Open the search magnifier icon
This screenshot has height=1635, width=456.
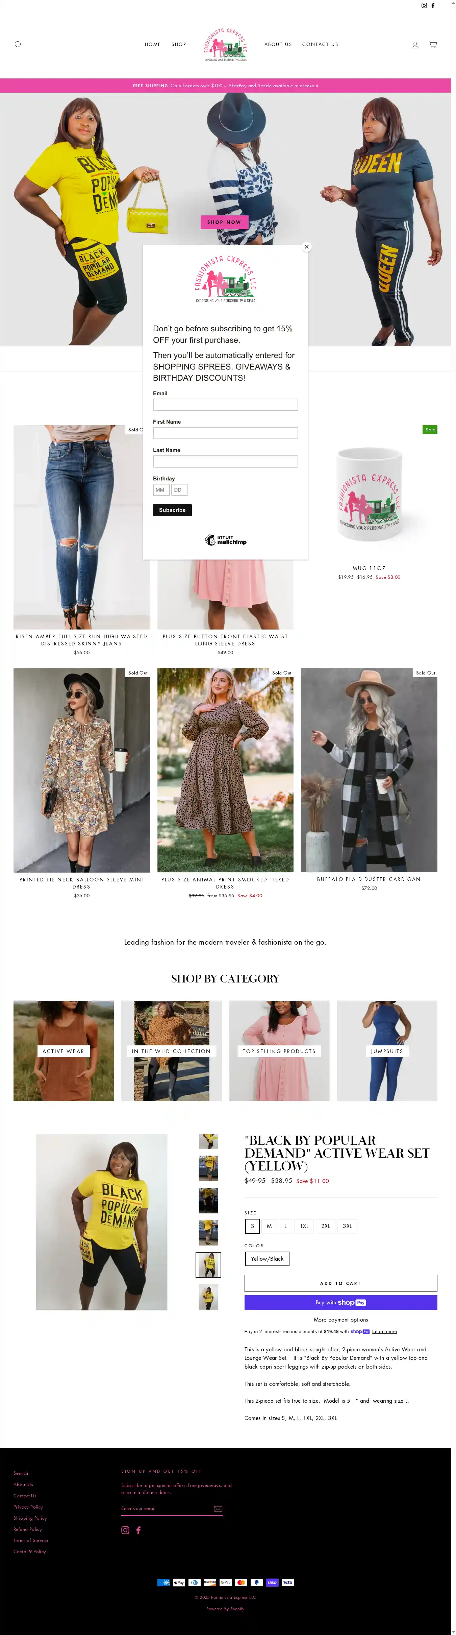(x=18, y=44)
